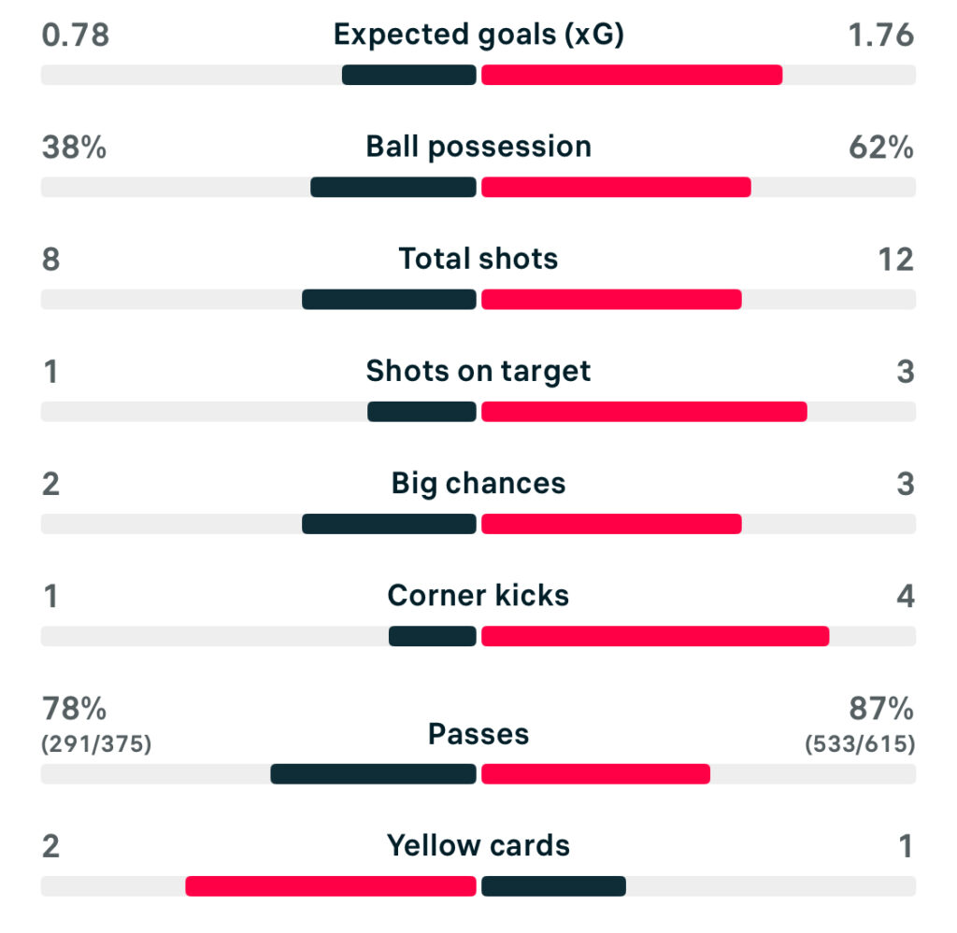
Task: Click the Expected goals (xG) label
Action: click(478, 35)
